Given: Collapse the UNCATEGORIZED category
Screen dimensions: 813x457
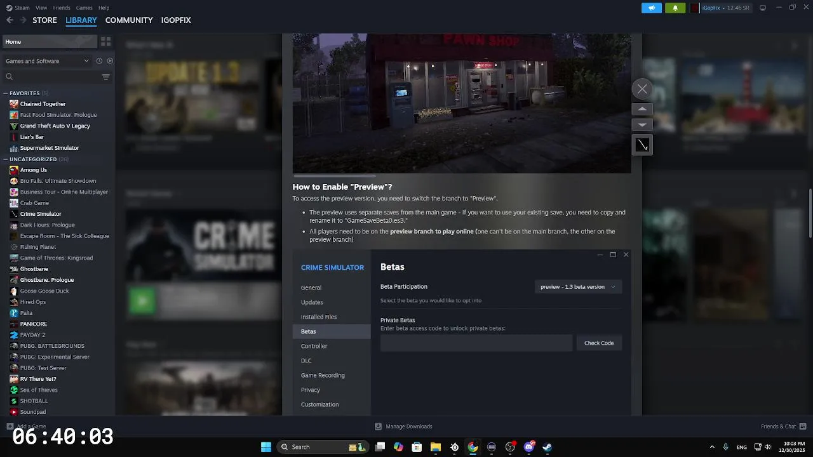Looking at the screenshot, I should click(6, 159).
